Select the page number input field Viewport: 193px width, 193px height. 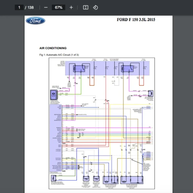click(19, 7)
